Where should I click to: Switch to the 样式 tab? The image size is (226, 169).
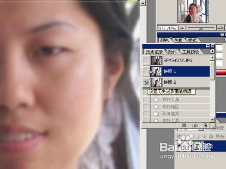(x=192, y=41)
